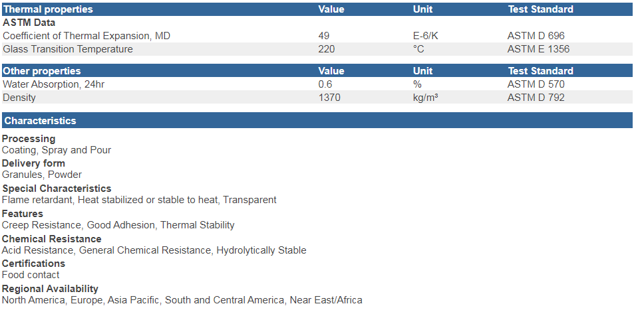Select the ASTM D 570 test standard
Viewport: 634px width, 314px height.
536,84
